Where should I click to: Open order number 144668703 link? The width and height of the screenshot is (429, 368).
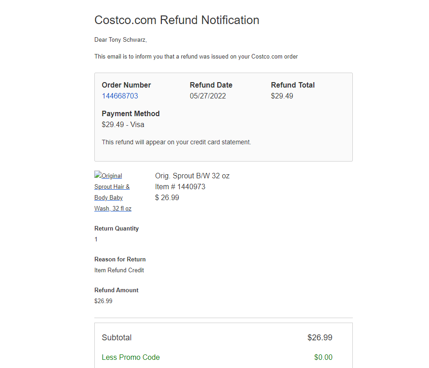click(x=120, y=96)
